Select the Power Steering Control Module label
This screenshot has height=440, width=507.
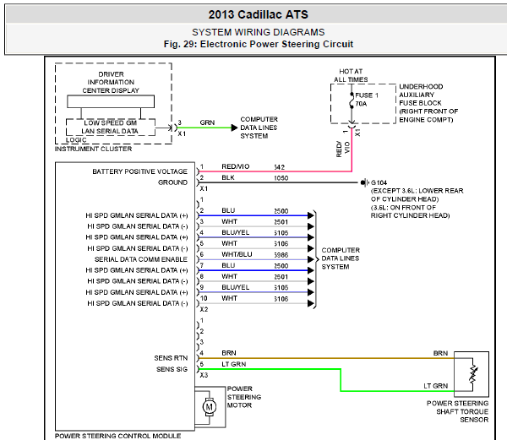click(x=117, y=436)
